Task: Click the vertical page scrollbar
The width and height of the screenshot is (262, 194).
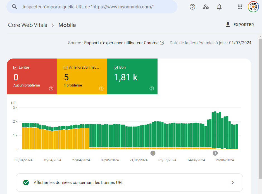Action: click(x=260, y=108)
